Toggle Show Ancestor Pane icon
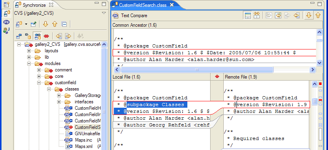Screen dimensions: 328x150 tap(248, 16)
